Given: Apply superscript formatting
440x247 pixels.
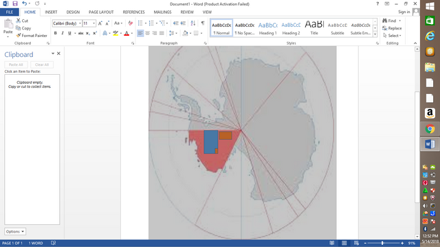Looking at the screenshot, I should click(x=95, y=33).
